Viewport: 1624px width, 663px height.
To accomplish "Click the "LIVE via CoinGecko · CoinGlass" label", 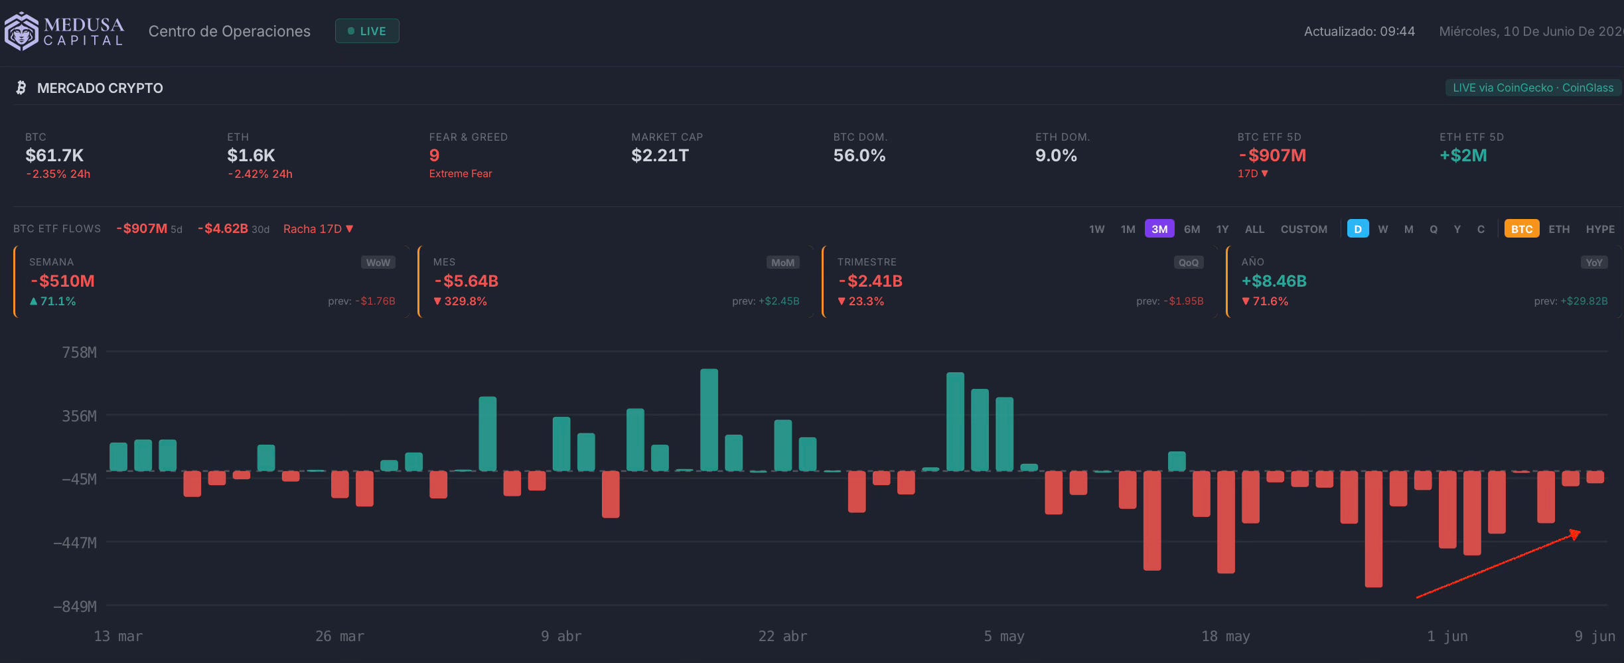I will (1533, 88).
